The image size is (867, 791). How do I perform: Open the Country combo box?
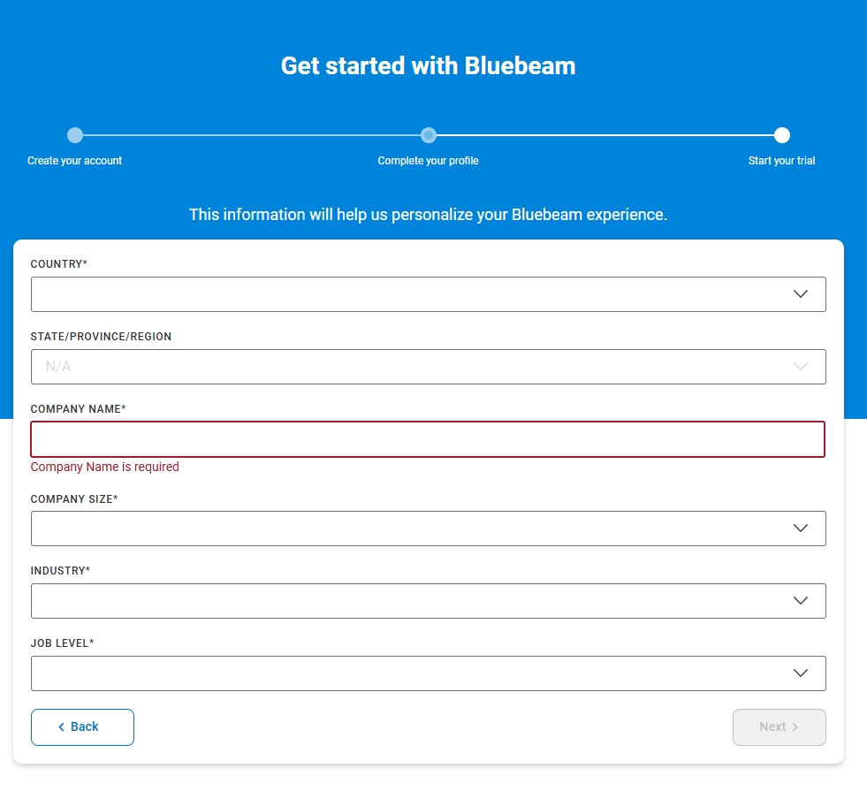[x=415, y=294]
